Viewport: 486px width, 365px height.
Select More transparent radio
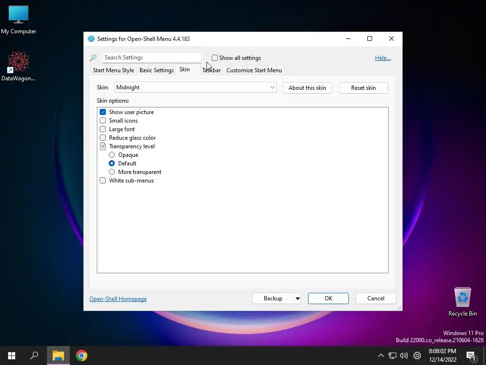pos(112,172)
